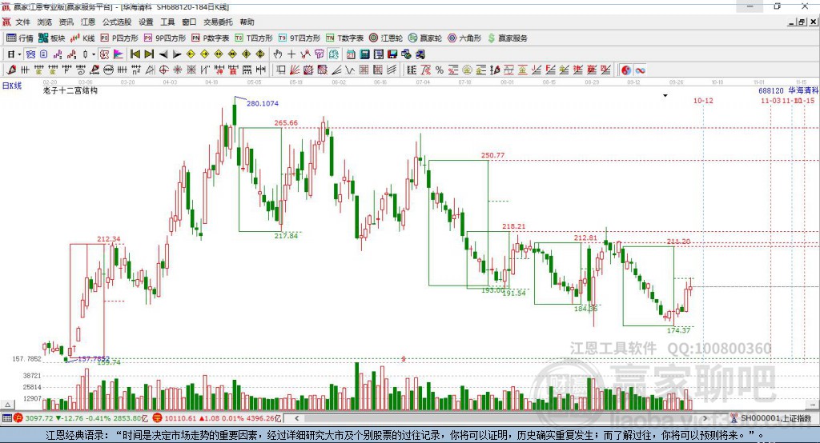The width and height of the screenshot is (820, 443).
Task: Open the P数字表 number table
Action: tap(211, 38)
